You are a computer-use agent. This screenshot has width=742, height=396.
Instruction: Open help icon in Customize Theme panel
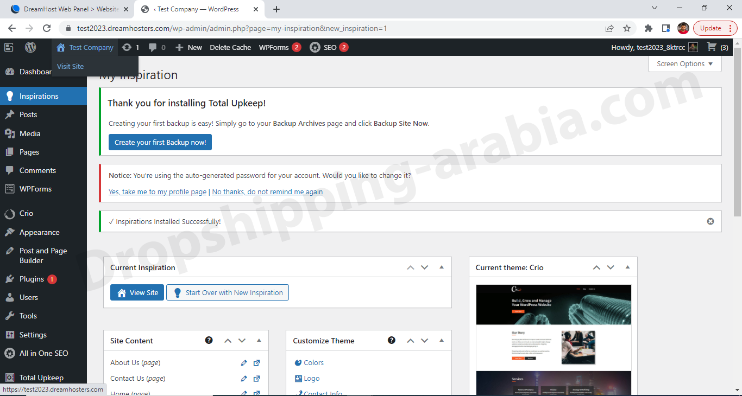click(392, 340)
